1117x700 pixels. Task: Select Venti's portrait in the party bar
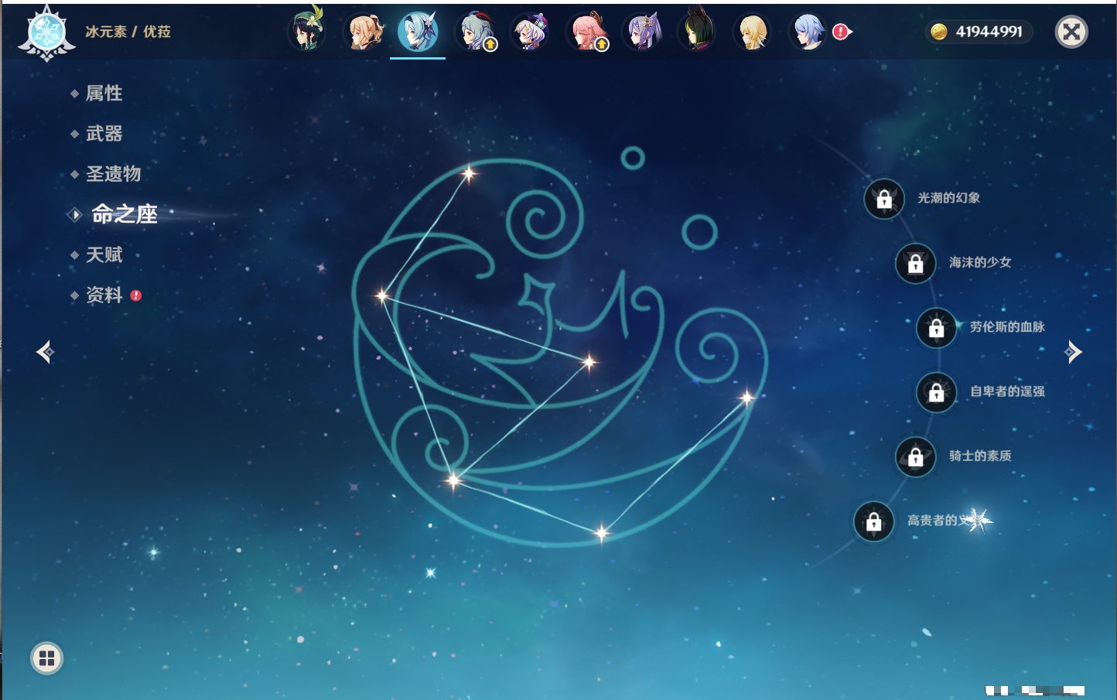click(306, 32)
